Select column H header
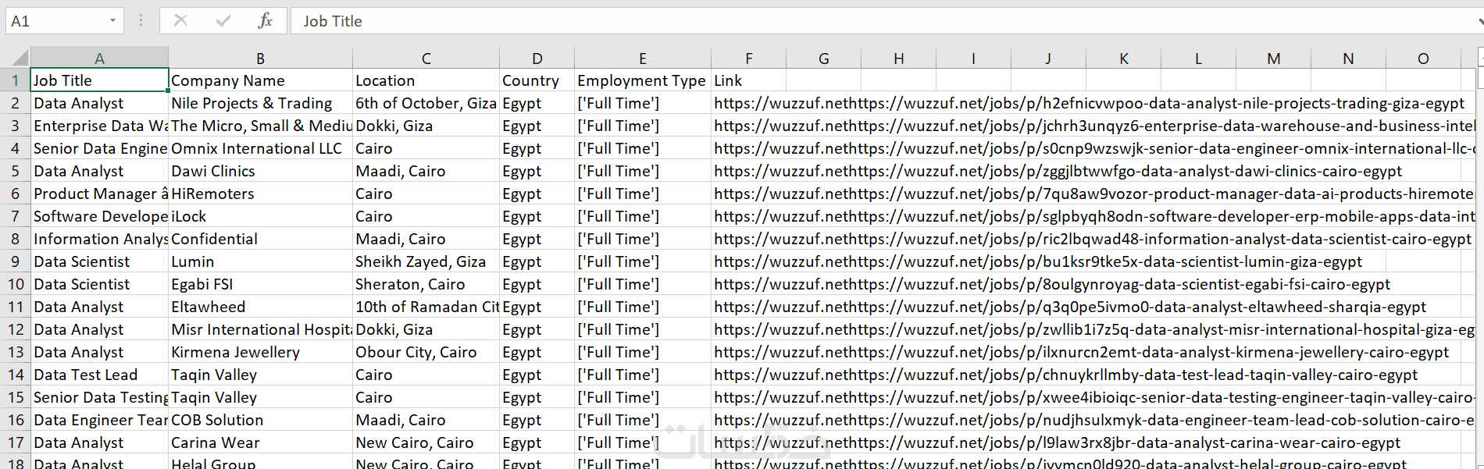1484x469 pixels. [x=898, y=58]
